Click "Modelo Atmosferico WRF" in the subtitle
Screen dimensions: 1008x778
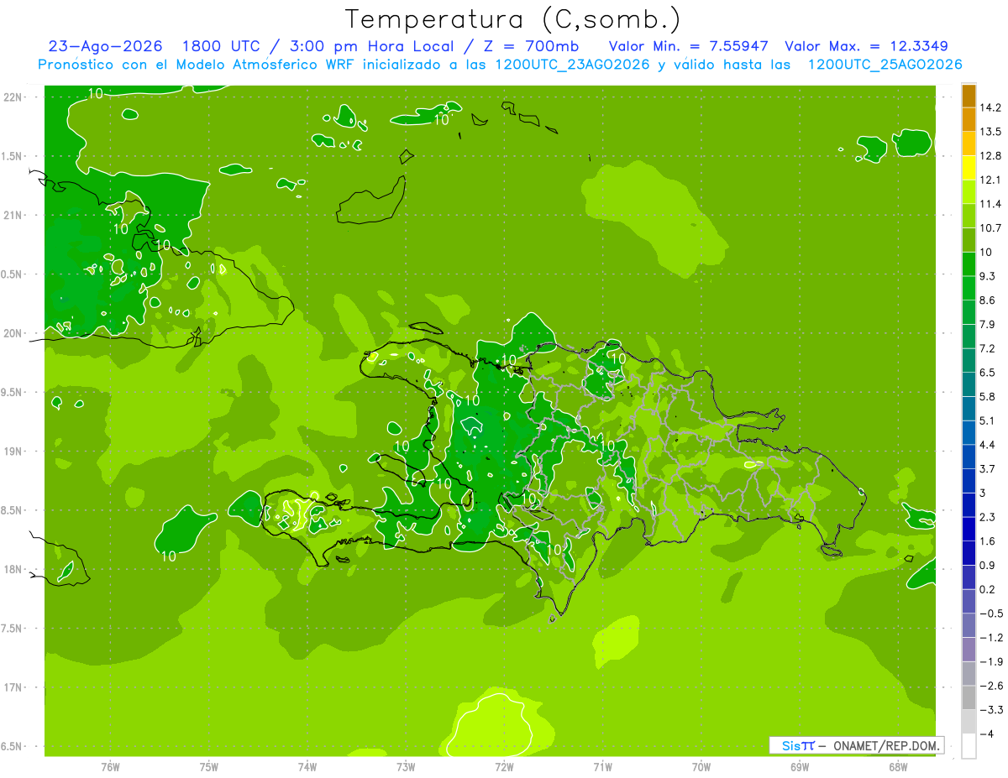point(265,65)
